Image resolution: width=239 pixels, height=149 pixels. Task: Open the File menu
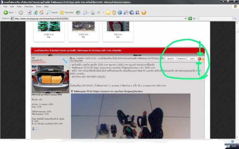(x=5, y=6)
